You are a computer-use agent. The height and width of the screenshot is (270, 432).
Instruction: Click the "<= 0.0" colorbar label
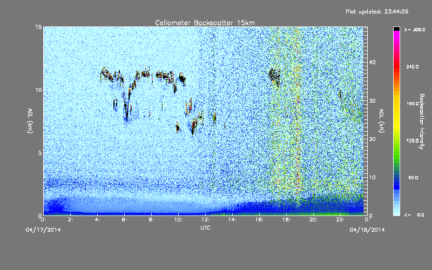(x=415, y=215)
